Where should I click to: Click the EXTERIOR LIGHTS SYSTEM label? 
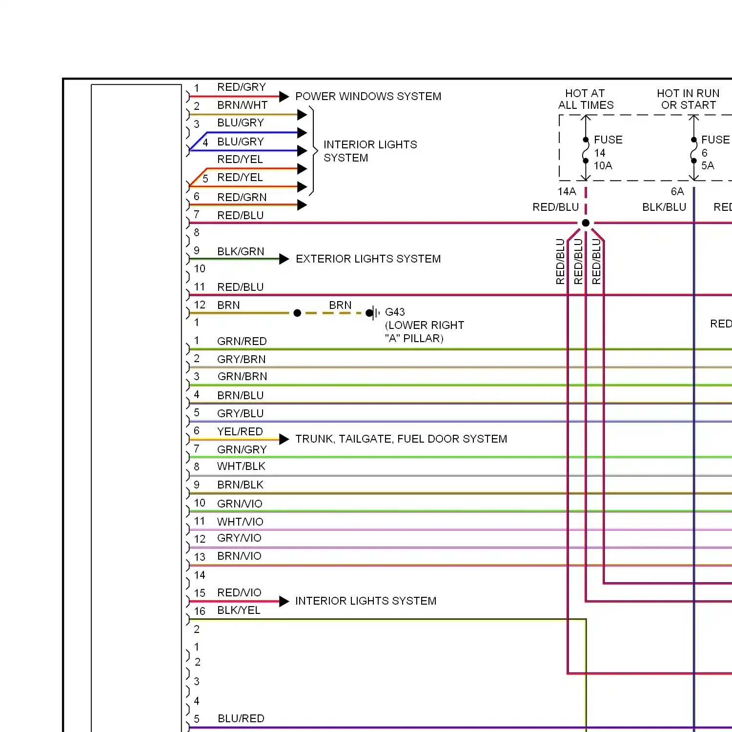click(368, 259)
